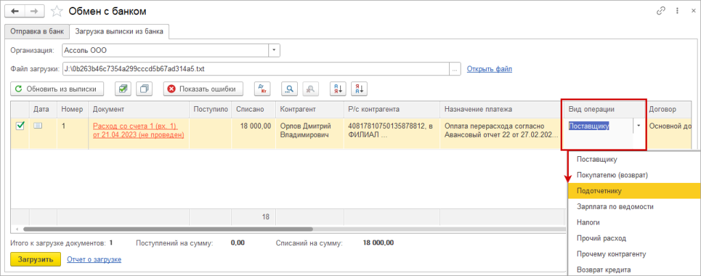Open the Вид операции dropdown arrow
The width and height of the screenshot is (701, 276).
639,125
